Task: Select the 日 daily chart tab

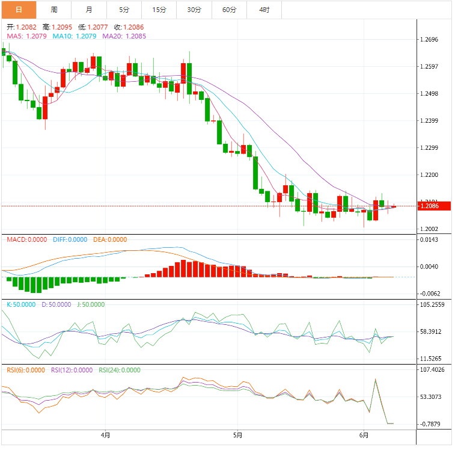Action: (x=19, y=10)
